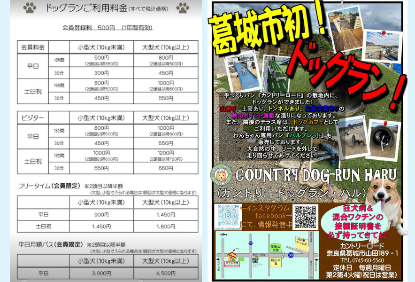Click the member weekday 30-minute small dog 300円 cell

pyautogui.click(x=101, y=73)
